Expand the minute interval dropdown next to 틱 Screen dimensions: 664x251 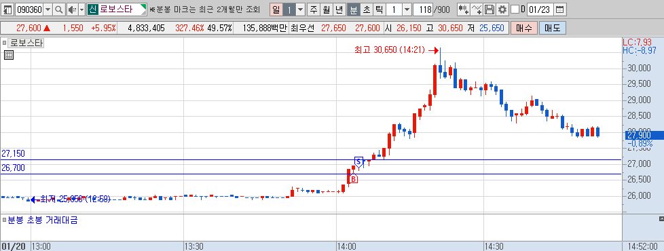[407, 9]
